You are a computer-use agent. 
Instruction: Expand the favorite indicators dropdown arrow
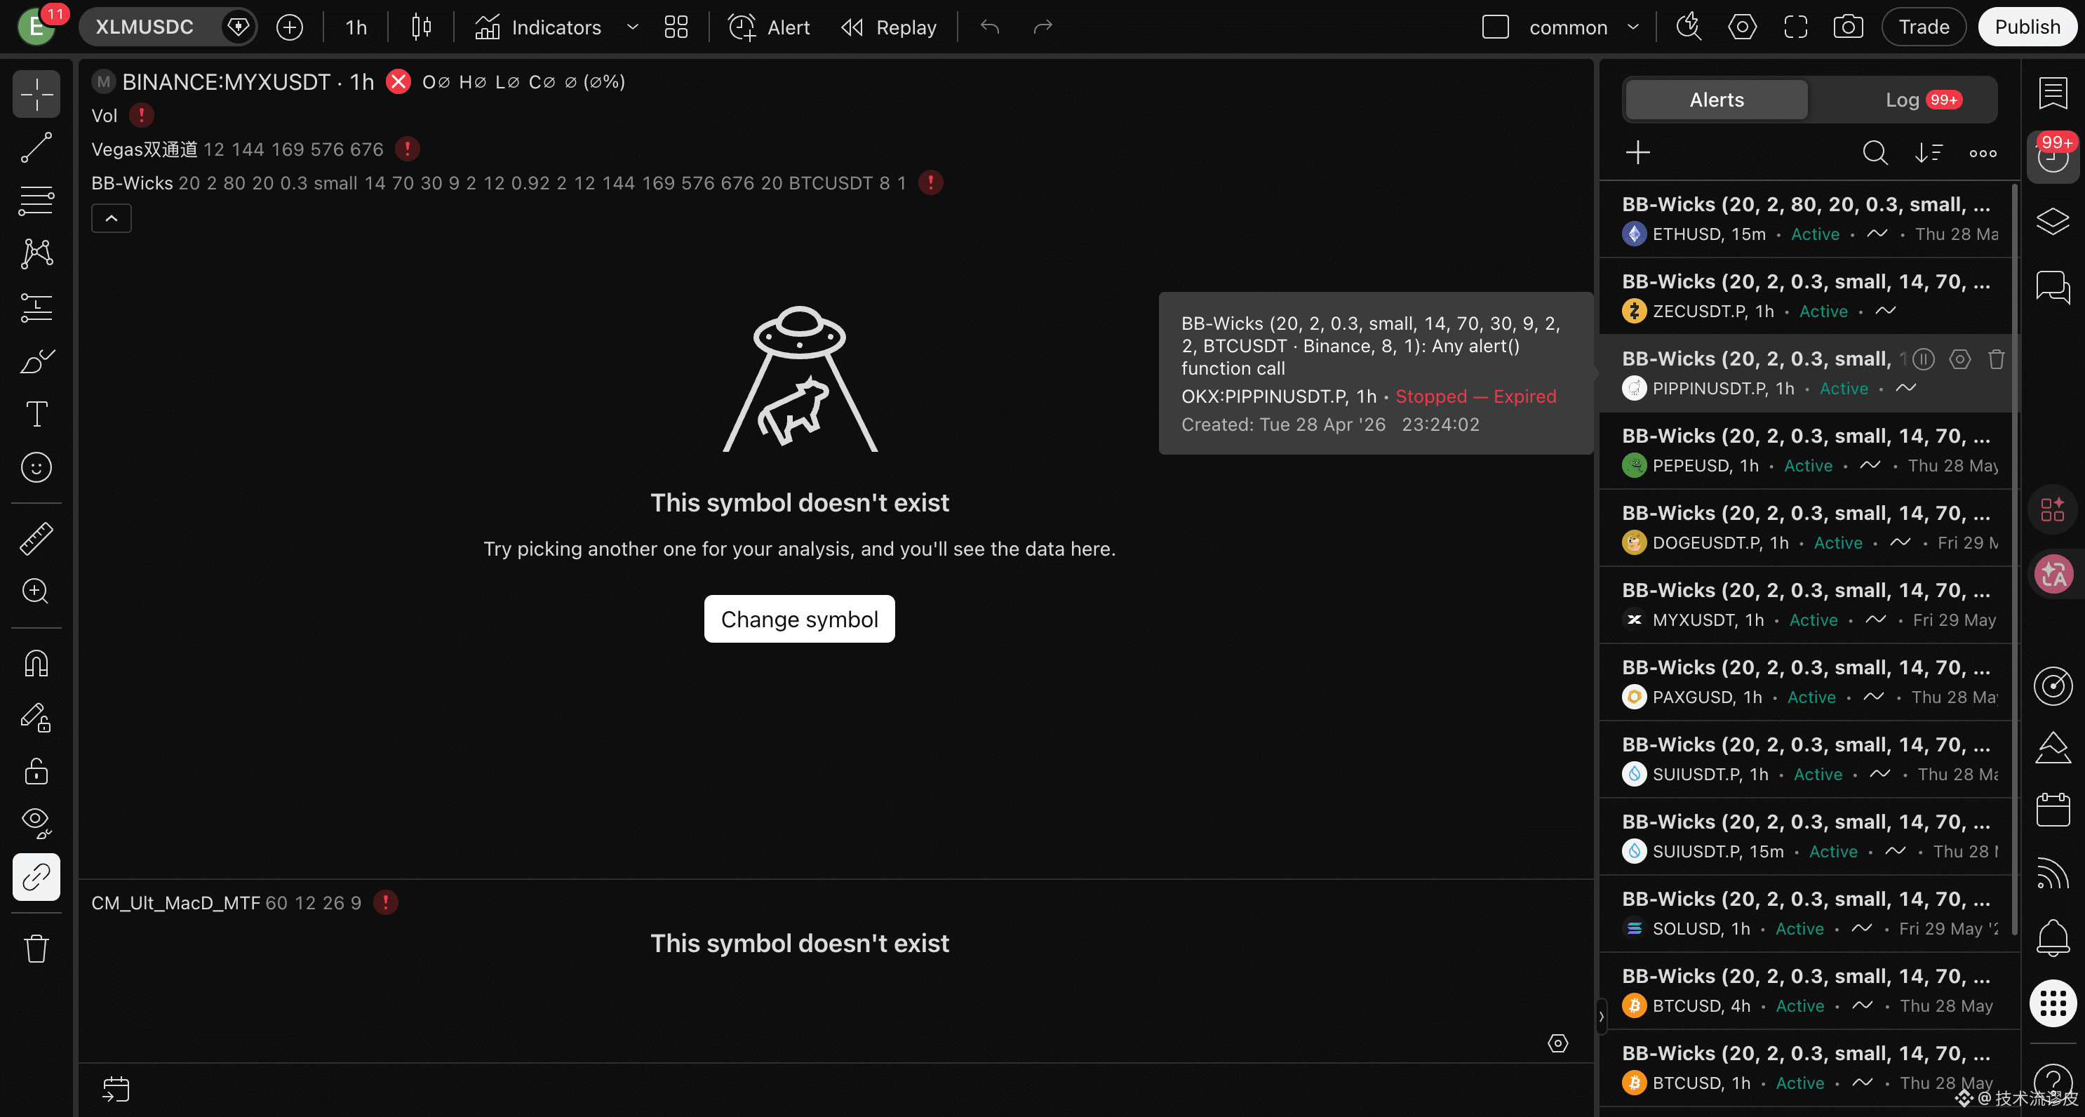(x=632, y=27)
